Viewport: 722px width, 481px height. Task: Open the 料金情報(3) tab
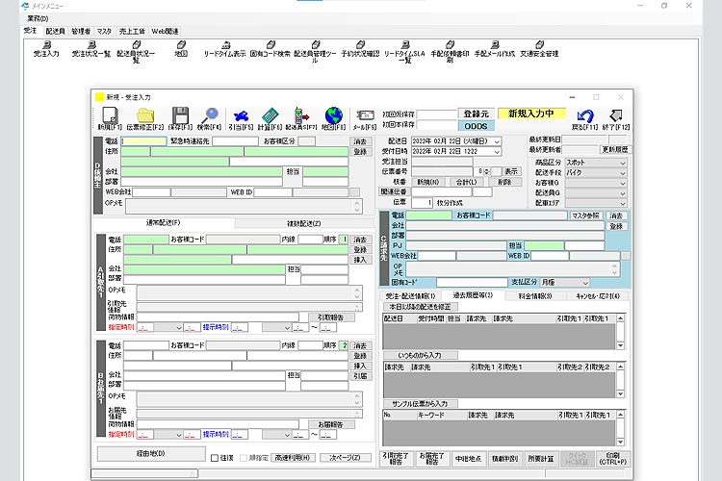coord(534,296)
